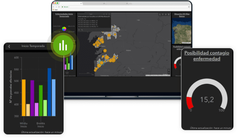Click the Inicio Temporada panel title
Viewport: 237px width, 138px height.
[x=33, y=46]
